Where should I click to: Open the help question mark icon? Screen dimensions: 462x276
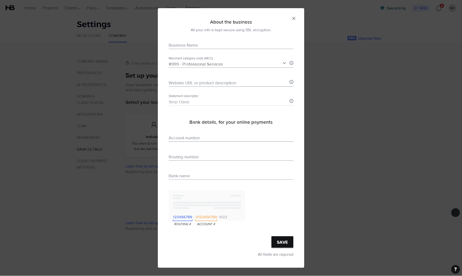point(455,269)
